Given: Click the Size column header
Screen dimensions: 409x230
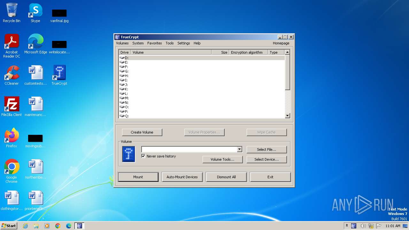Looking at the screenshot, I should (x=220, y=52).
